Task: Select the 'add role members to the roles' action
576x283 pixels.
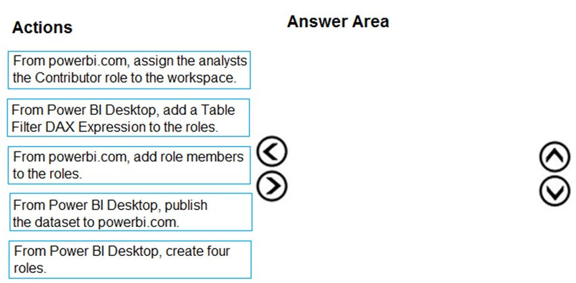Action: pos(129,165)
